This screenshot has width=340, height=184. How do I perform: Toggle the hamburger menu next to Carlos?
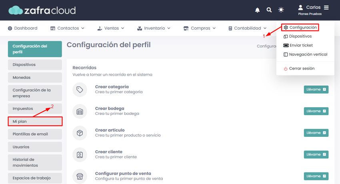pyautogui.click(x=326, y=8)
